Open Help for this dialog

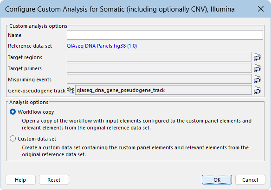(x=20, y=180)
